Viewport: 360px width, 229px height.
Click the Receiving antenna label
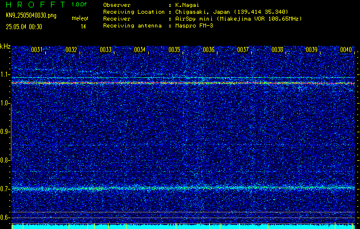coord(132,26)
